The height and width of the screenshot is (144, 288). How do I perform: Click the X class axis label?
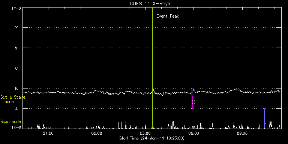pos(16,28)
